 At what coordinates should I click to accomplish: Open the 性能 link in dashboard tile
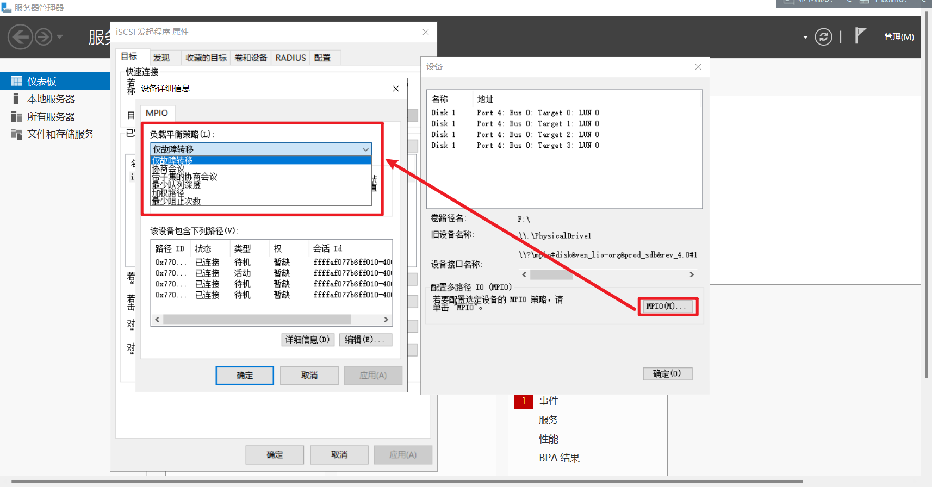(548, 439)
